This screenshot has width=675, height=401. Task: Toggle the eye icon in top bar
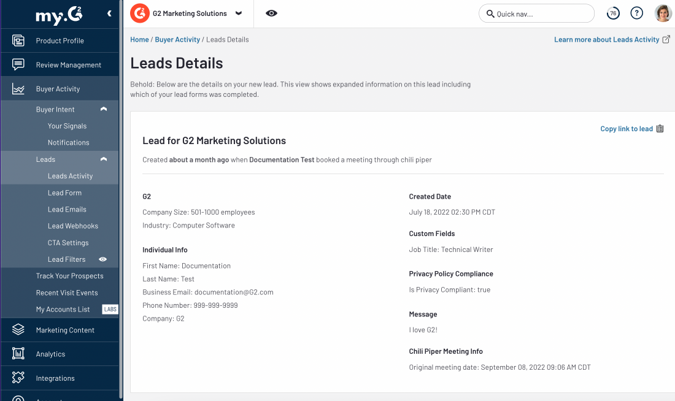[x=272, y=13]
